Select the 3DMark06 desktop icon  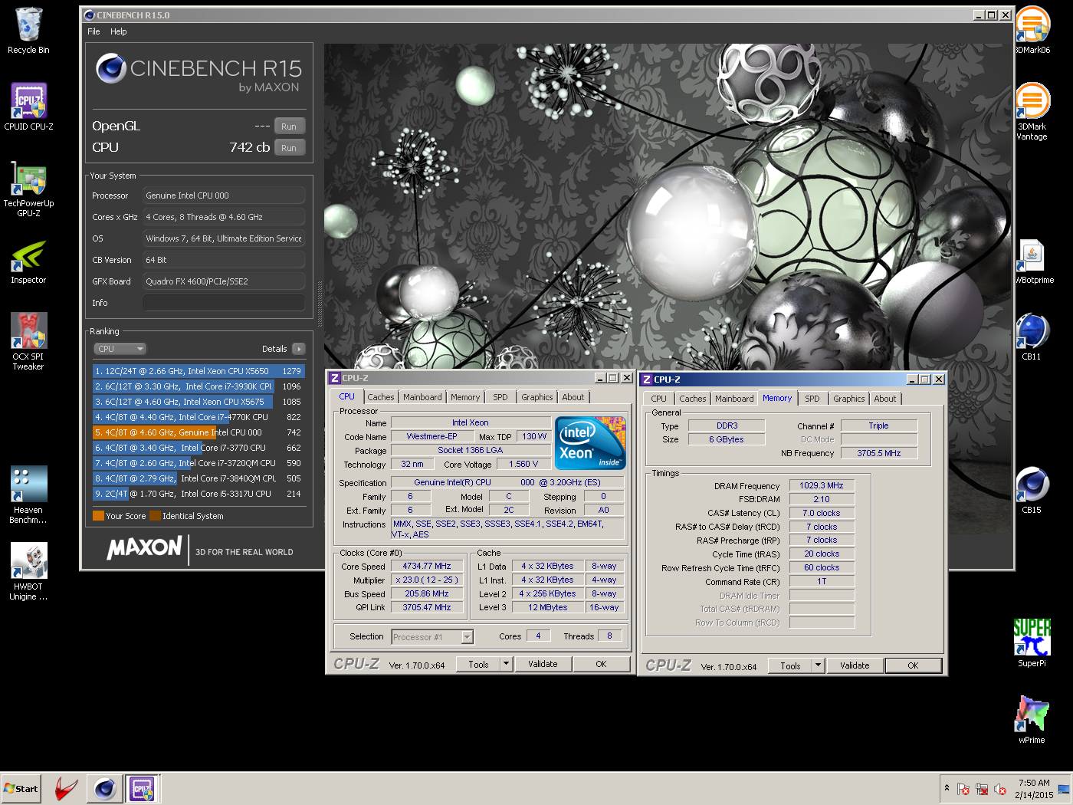[x=1032, y=31]
